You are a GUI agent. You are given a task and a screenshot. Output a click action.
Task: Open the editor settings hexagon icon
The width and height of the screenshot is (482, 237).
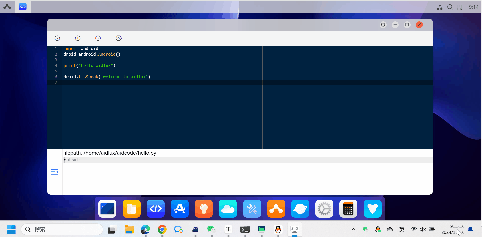(119, 38)
